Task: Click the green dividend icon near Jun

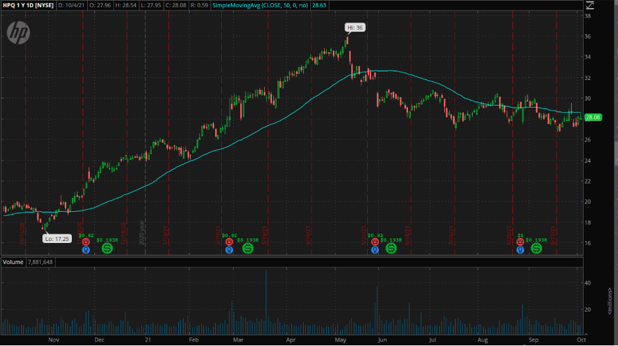Action: coord(391,248)
